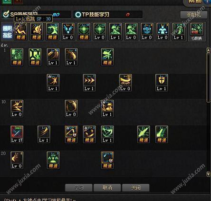Screen dimensions: 211x201
Task: Click the 取消 cancel button
Action: [107, 188]
